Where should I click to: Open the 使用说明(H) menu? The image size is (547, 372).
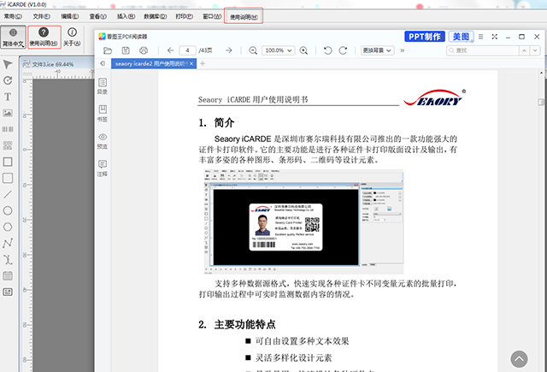click(x=244, y=17)
